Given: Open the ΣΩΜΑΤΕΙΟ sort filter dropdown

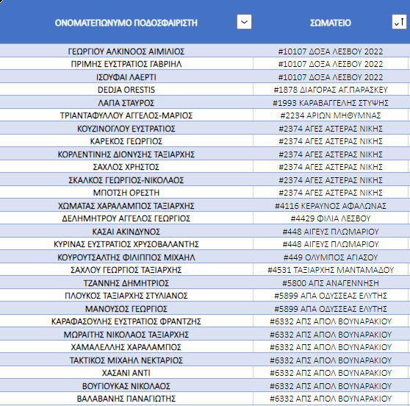Looking at the screenshot, I should pyautogui.click(x=399, y=22).
